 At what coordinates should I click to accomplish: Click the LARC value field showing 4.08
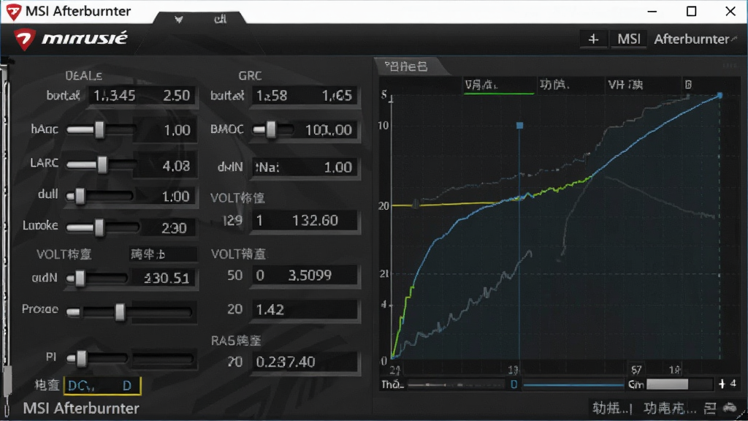(165, 166)
